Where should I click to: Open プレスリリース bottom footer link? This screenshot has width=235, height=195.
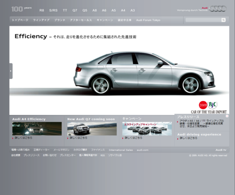pos(31,156)
